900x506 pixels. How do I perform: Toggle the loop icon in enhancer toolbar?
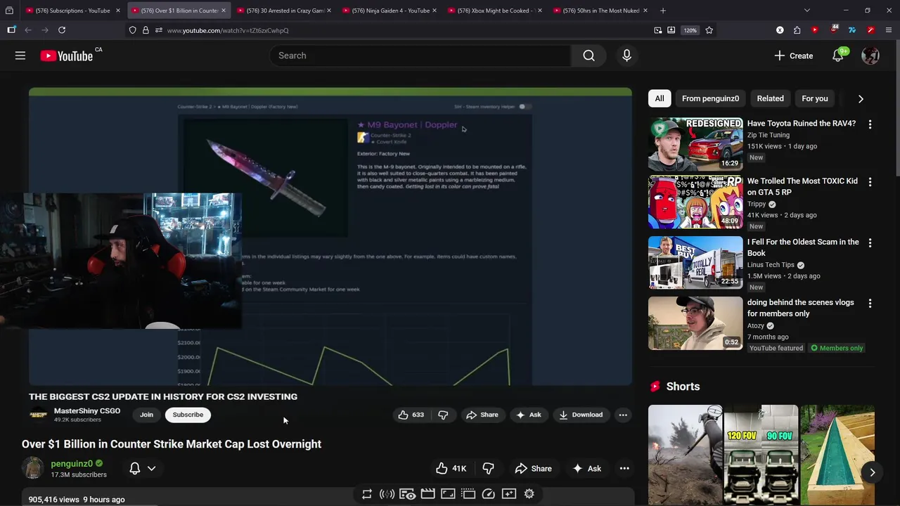click(367, 494)
